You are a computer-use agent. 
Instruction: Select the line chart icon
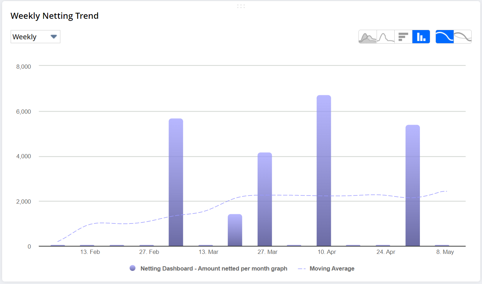pos(385,37)
